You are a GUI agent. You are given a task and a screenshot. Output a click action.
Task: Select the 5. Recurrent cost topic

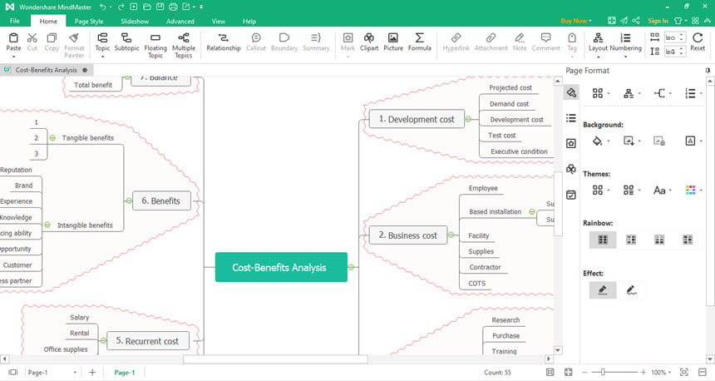[x=148, y=341]
